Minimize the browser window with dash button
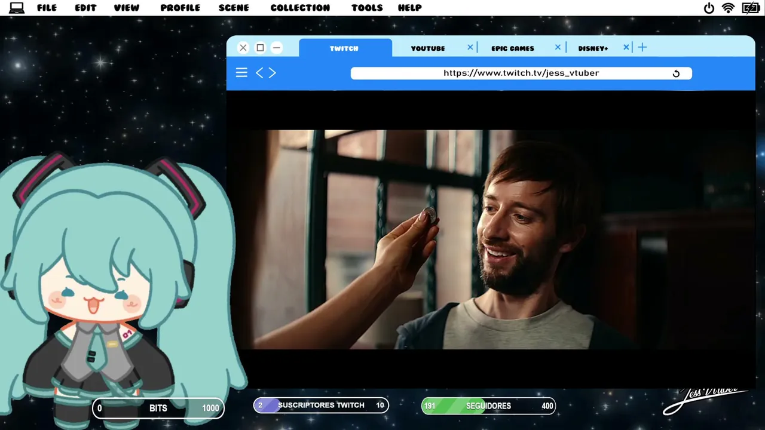The width and height of the screenshot is (765, 430). pos(277,48)
